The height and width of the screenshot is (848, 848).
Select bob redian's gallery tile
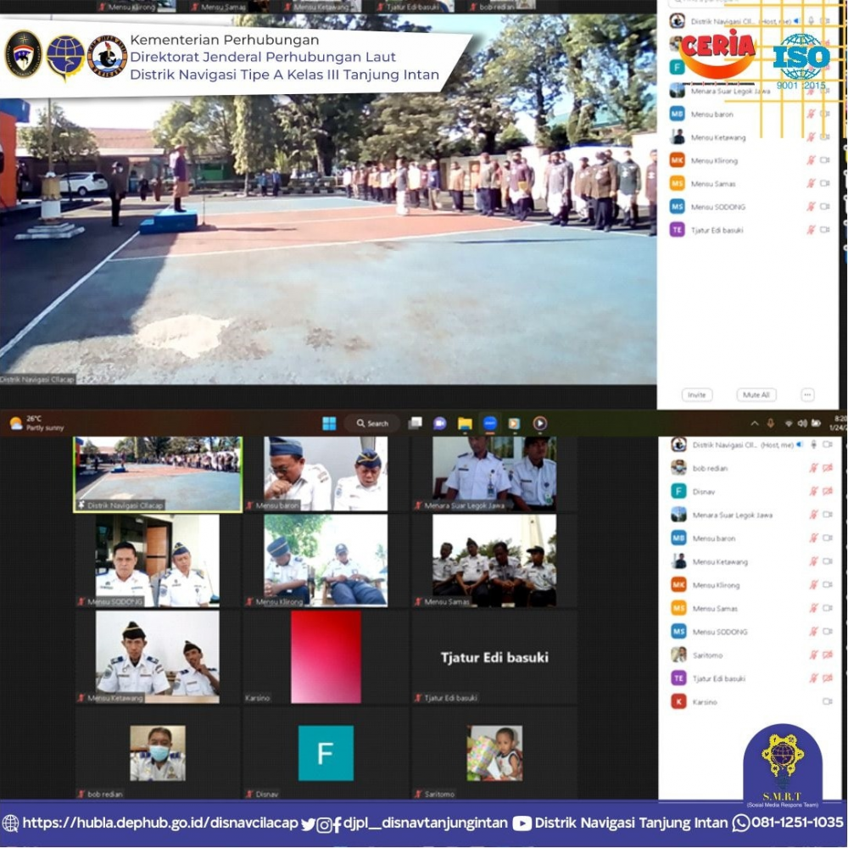coord(158,753)
